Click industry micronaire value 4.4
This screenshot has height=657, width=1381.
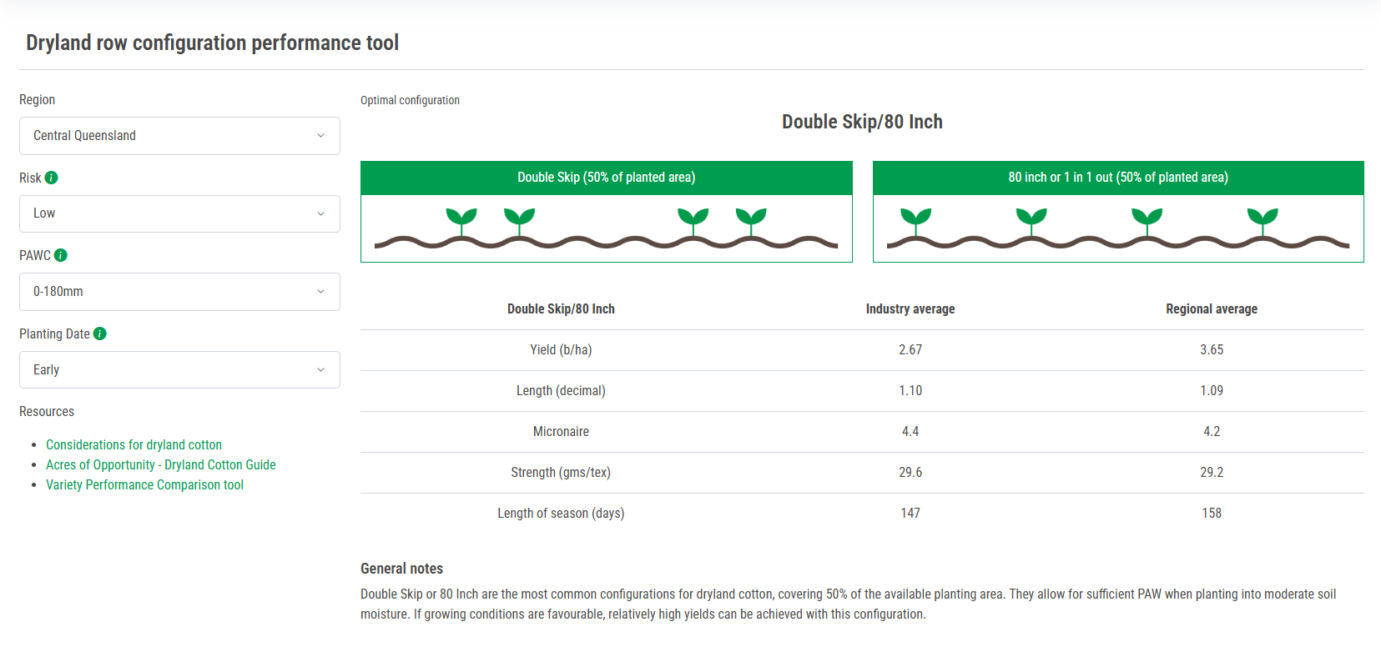(x=910, y=431)
